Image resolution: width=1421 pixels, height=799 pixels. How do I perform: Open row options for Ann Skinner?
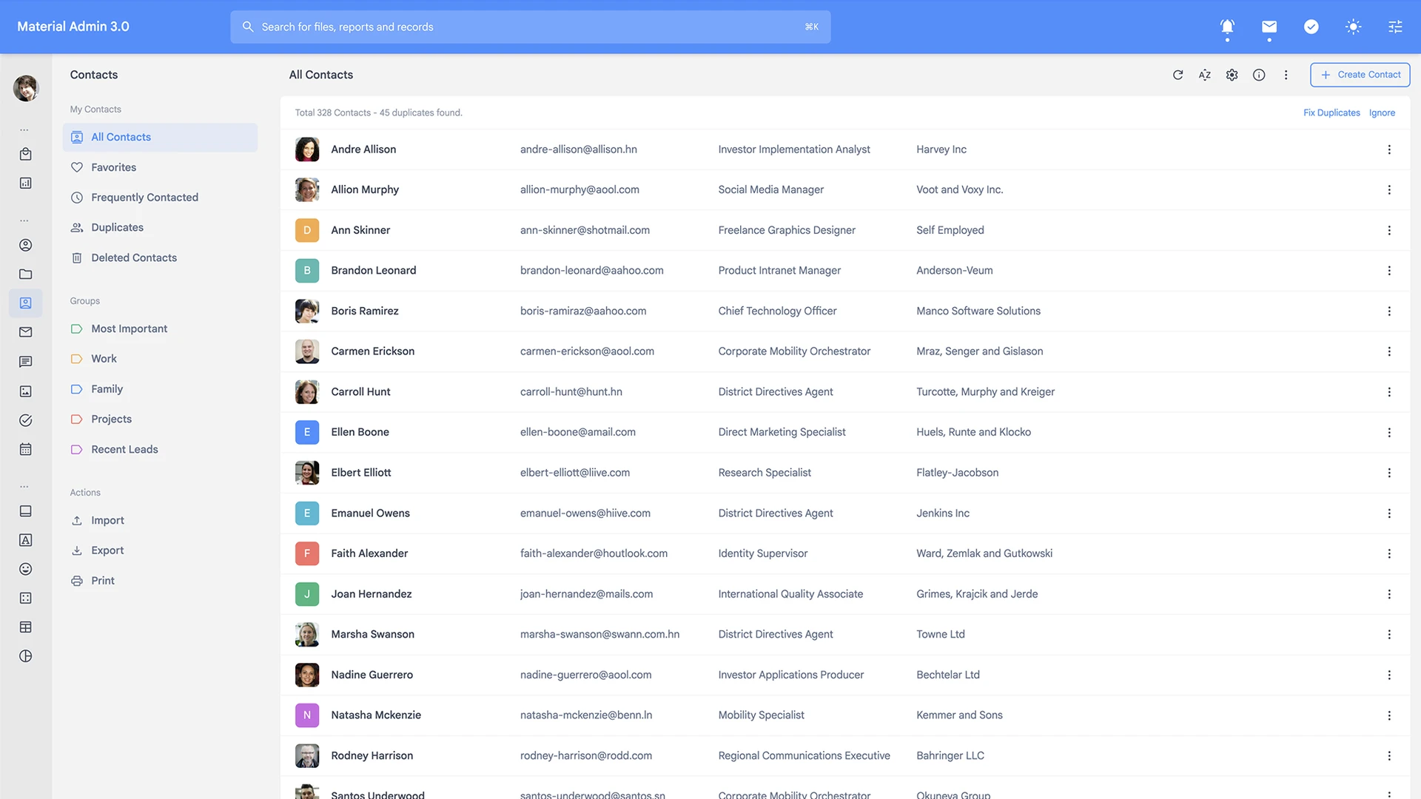(1388, 230)
